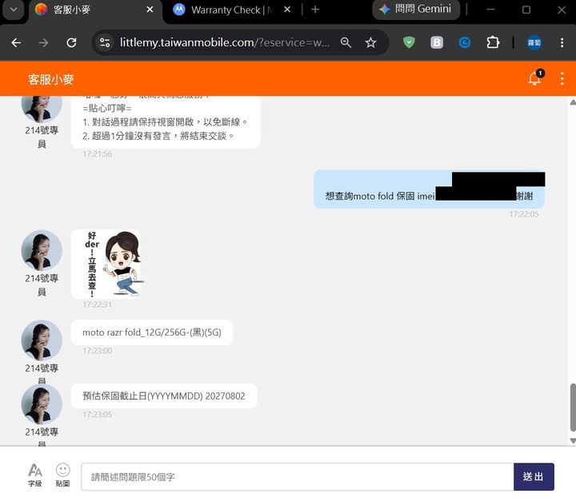Open the Extensions puzzle menu
Image resolution: width=576 pixels, height=501 pixels.
[x=493, y=43]
